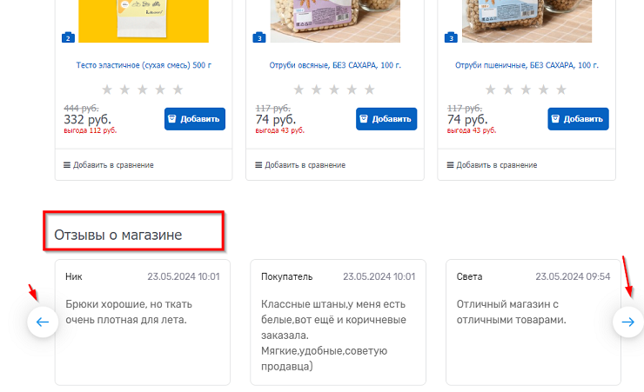This screenshot has width=644, height=392.
Task: Open the review by Ник
Action: (143, 322)
